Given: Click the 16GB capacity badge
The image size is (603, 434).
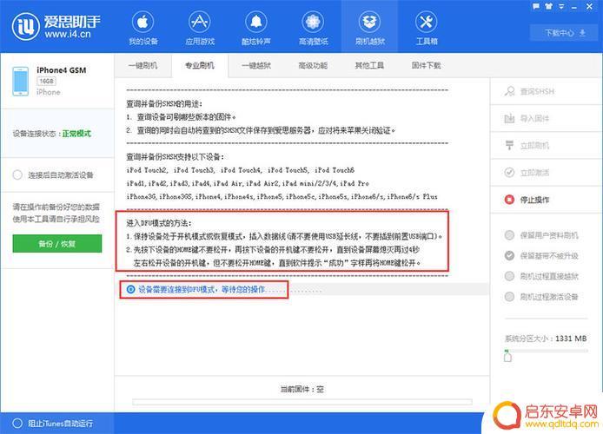Looking at the screenshot, I should point(47,81).
